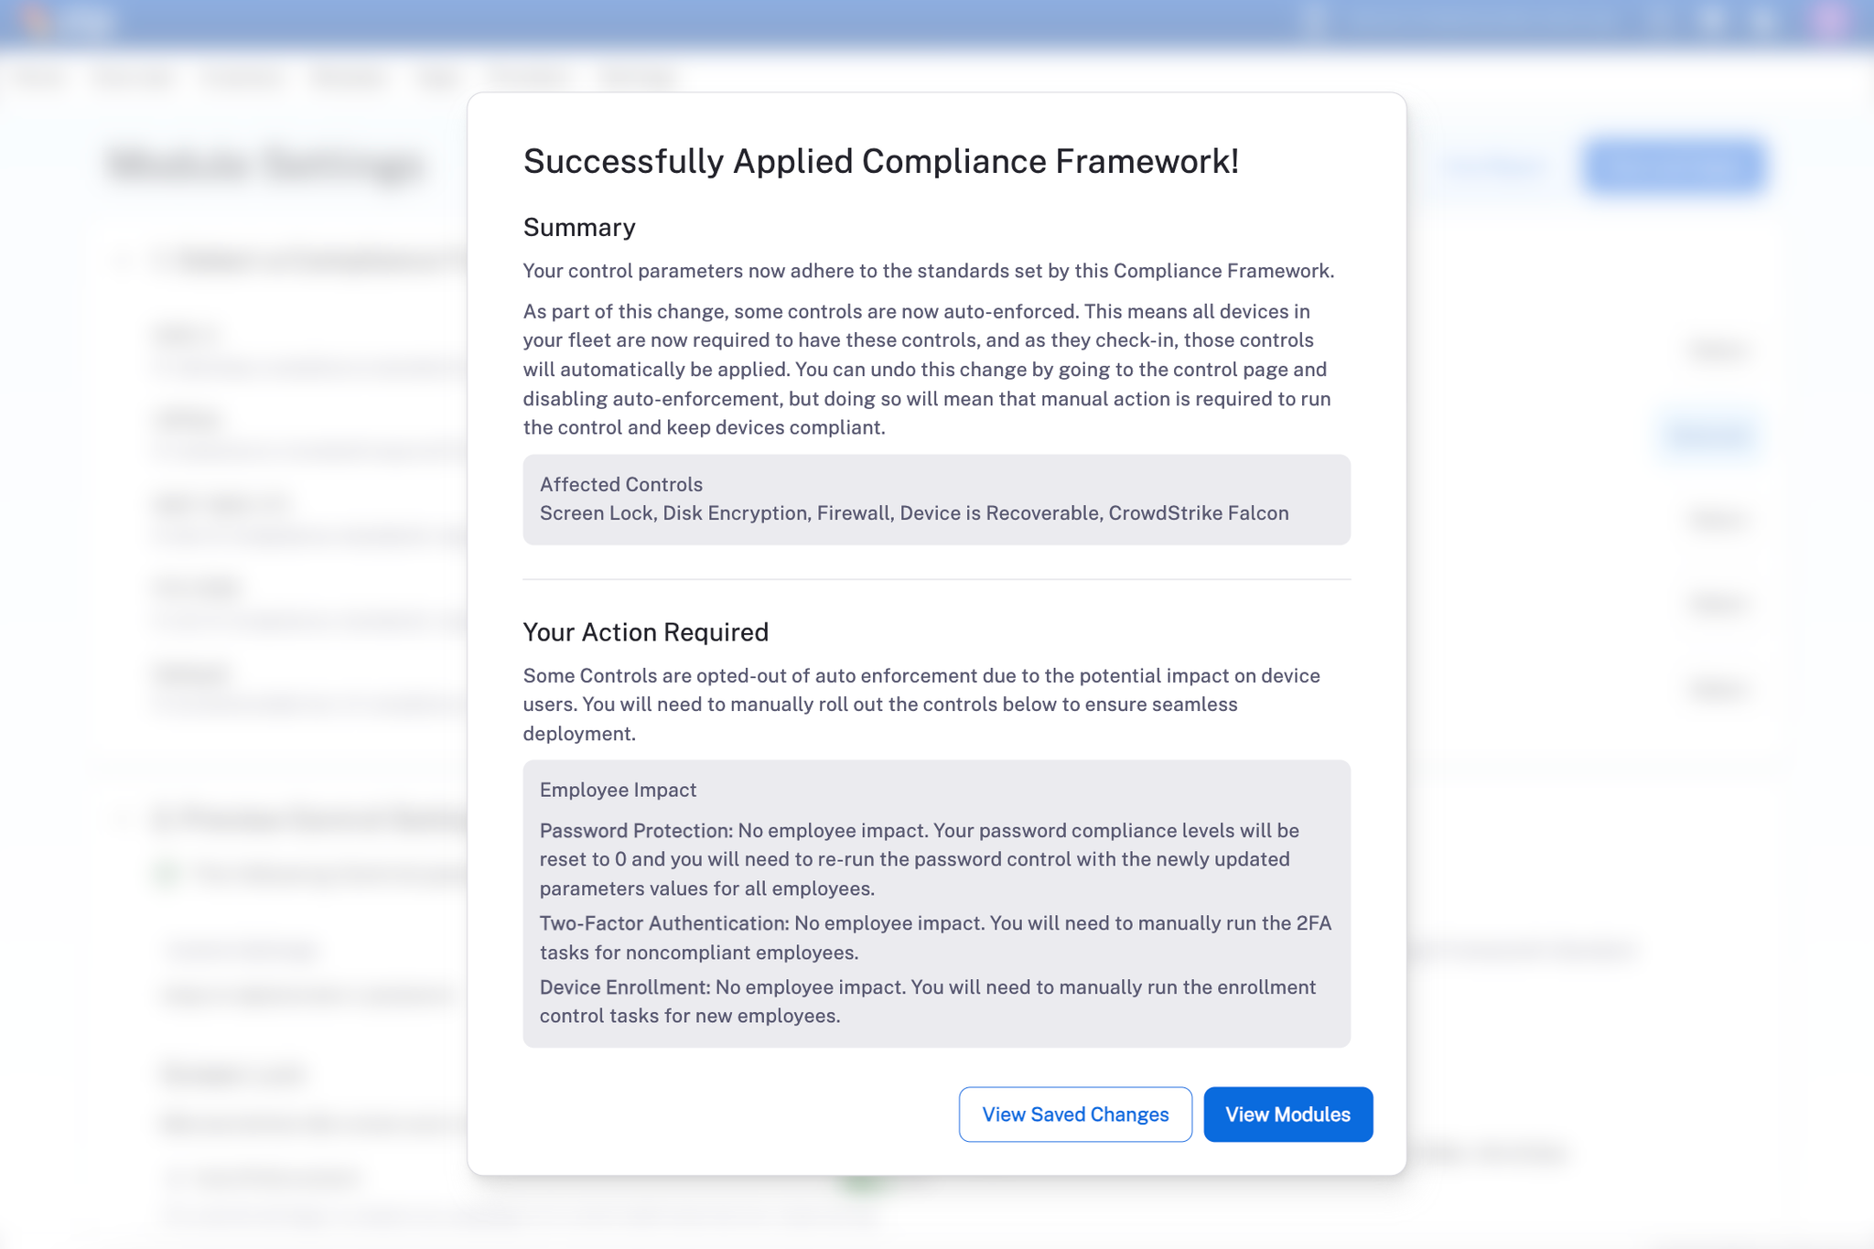Viewport: 1874px width, 1249px height.
Task: Click the "Two-Factor Authentication:" impact entry
Action: 663,923
